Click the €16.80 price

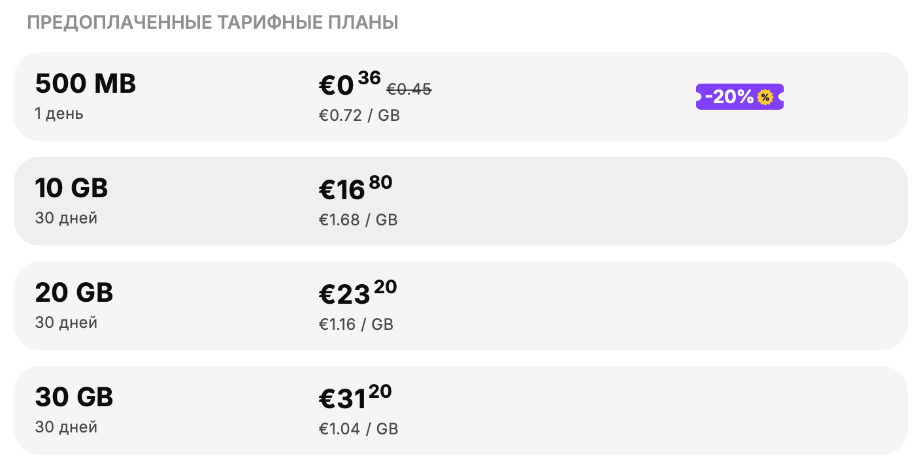pyautogui.click(x=355, y=188)
